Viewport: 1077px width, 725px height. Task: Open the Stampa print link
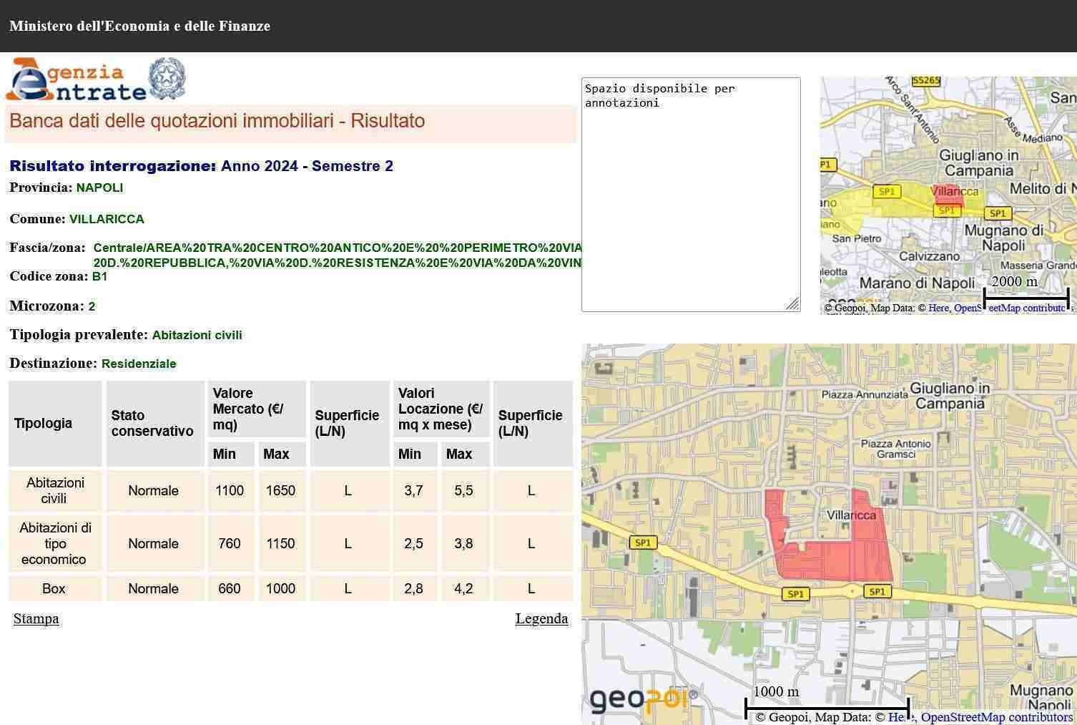tap(36, 618)
